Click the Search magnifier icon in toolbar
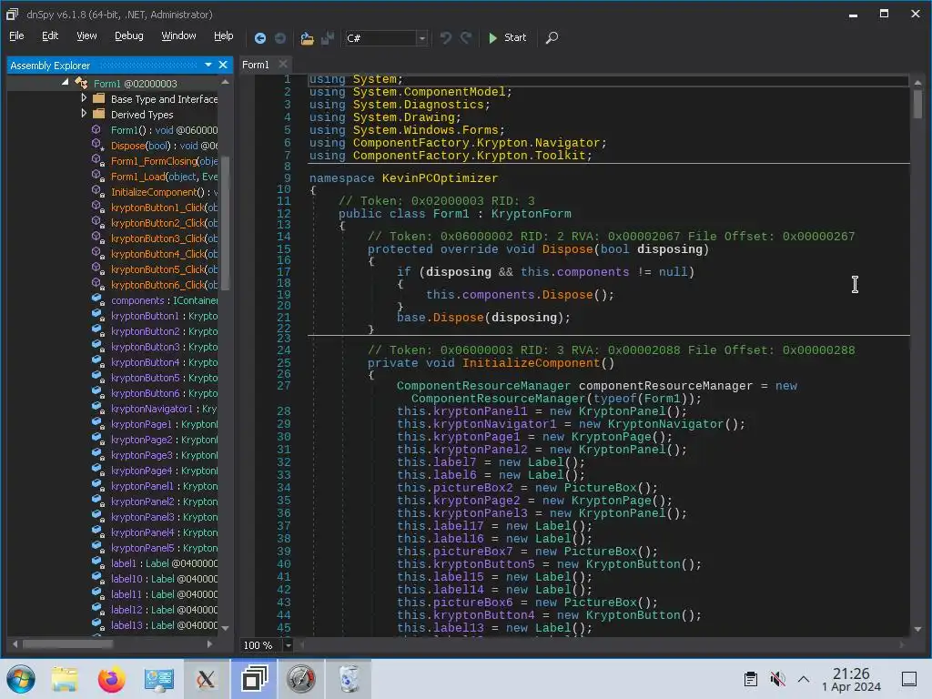This screenshot has width=932, height=699. pyautogui.click(x=552, y=37)
